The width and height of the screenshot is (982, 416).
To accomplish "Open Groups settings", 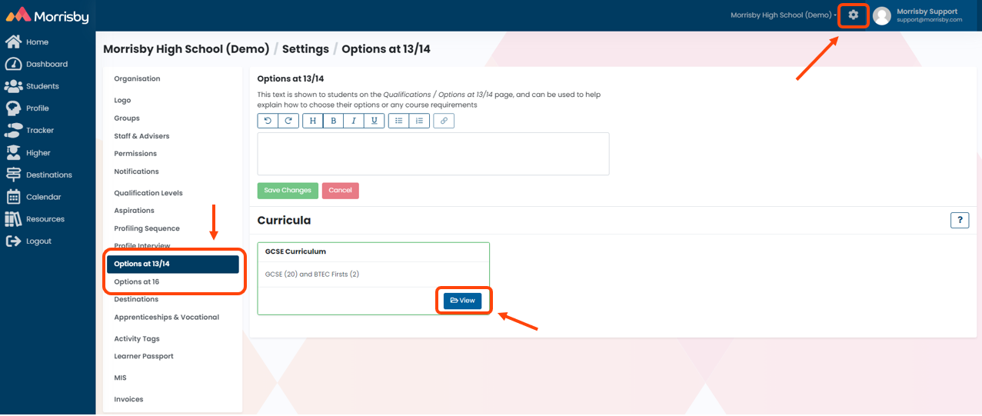I will tap(127, 118).
